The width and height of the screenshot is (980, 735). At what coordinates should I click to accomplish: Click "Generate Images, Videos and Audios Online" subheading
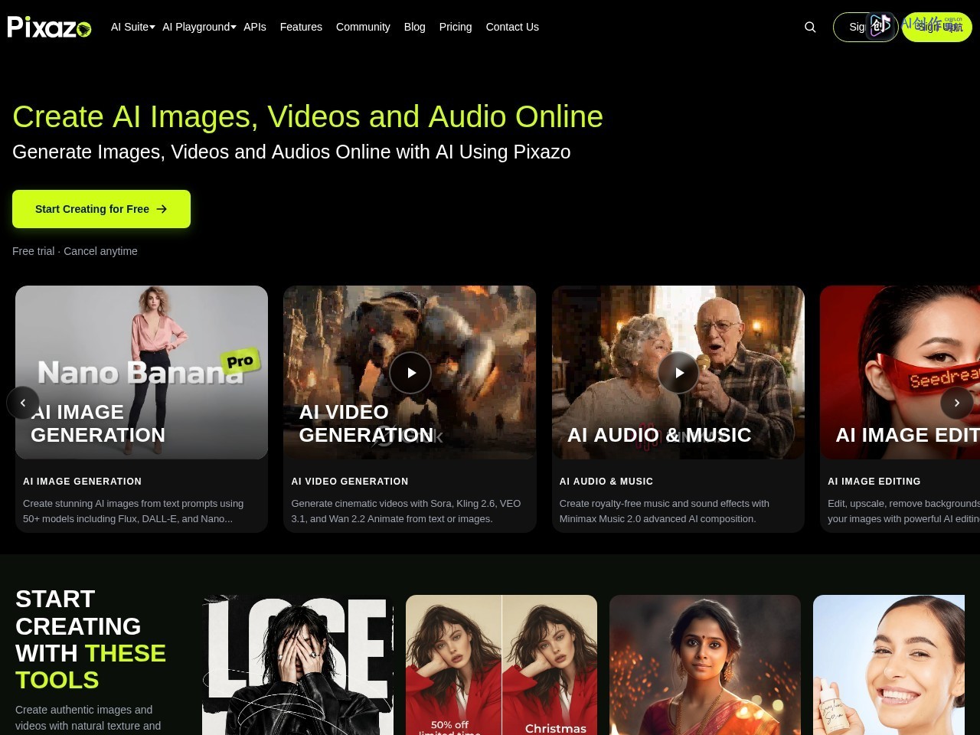(x=292, y=152)
